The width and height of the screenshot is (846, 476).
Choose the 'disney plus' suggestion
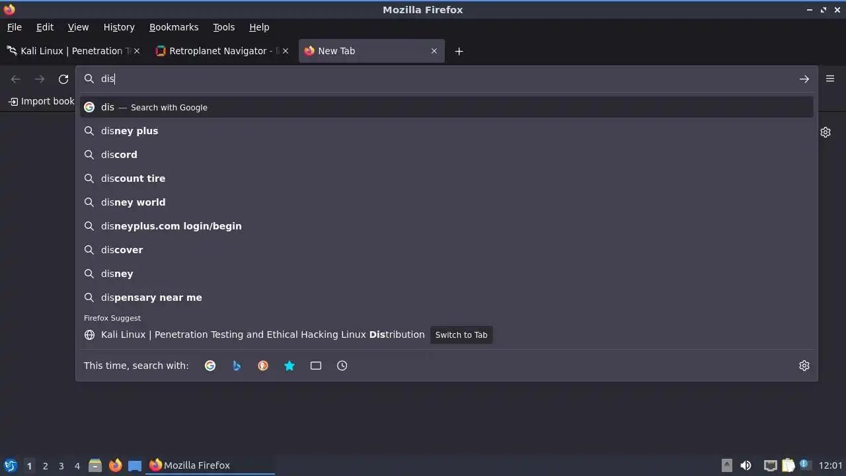coord(447,131)
